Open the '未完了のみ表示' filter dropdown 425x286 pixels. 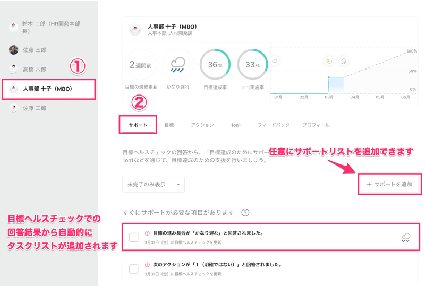click(154, 185)
